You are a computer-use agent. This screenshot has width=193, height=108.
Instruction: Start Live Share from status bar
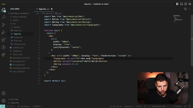(23, 106)
